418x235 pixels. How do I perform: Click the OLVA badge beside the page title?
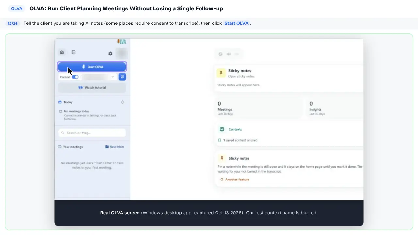[17, 9]
